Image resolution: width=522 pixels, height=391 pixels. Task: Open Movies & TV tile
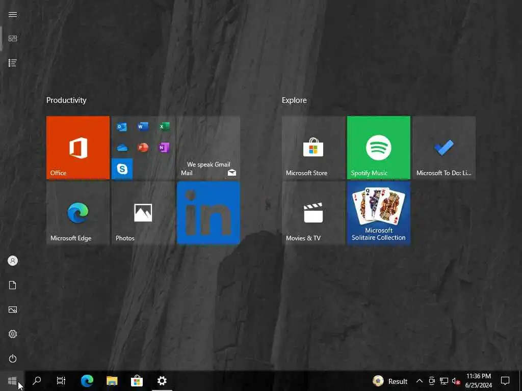pos(314,213)
